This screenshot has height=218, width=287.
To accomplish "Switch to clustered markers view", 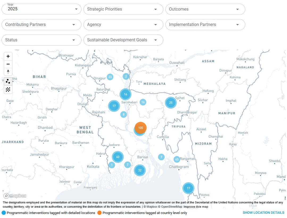I will pyautogui.click(x=8, y=82).
